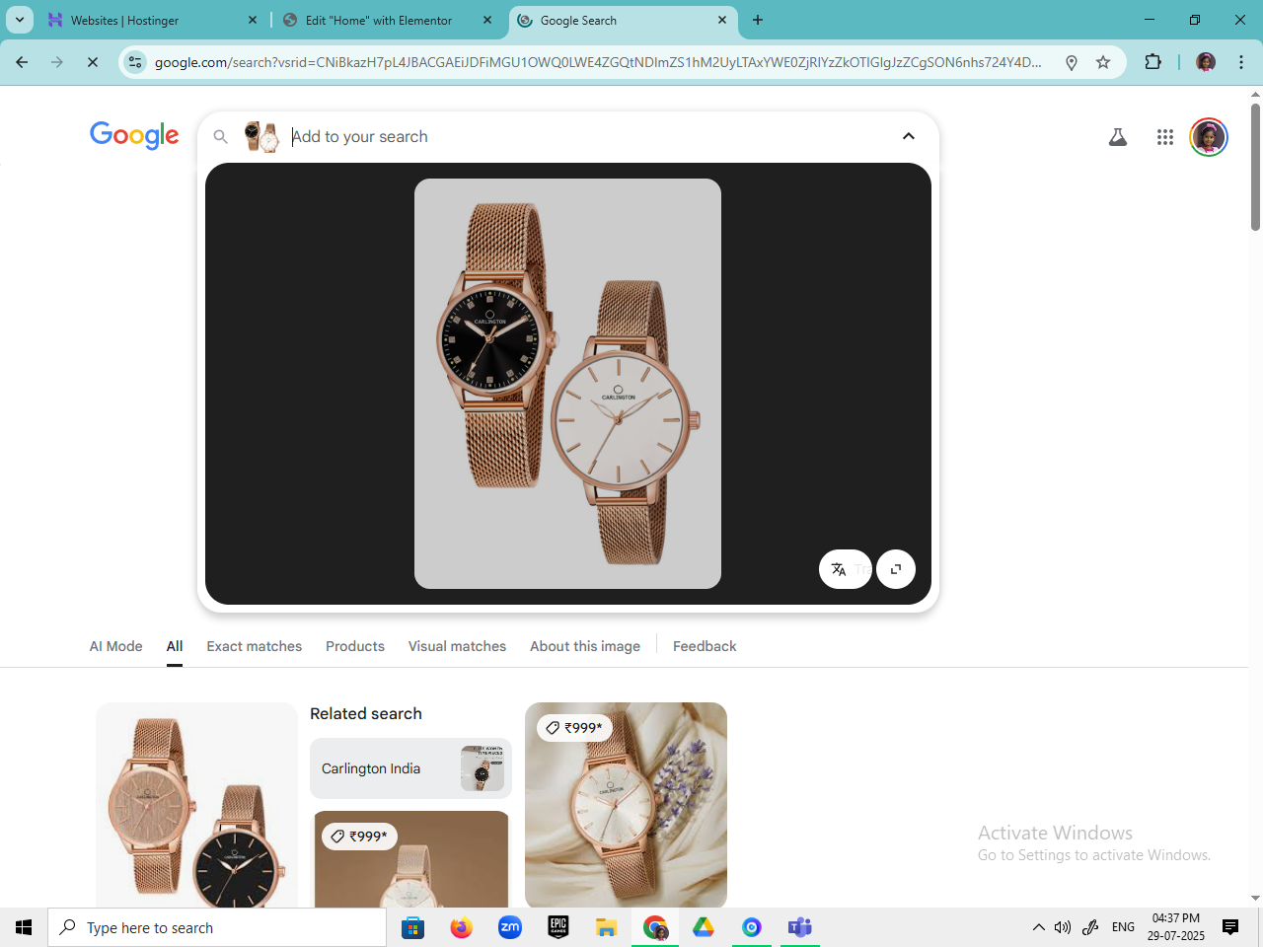Click the Feedback link
This screenshot has height=947, width=1263.
(704, 646)
